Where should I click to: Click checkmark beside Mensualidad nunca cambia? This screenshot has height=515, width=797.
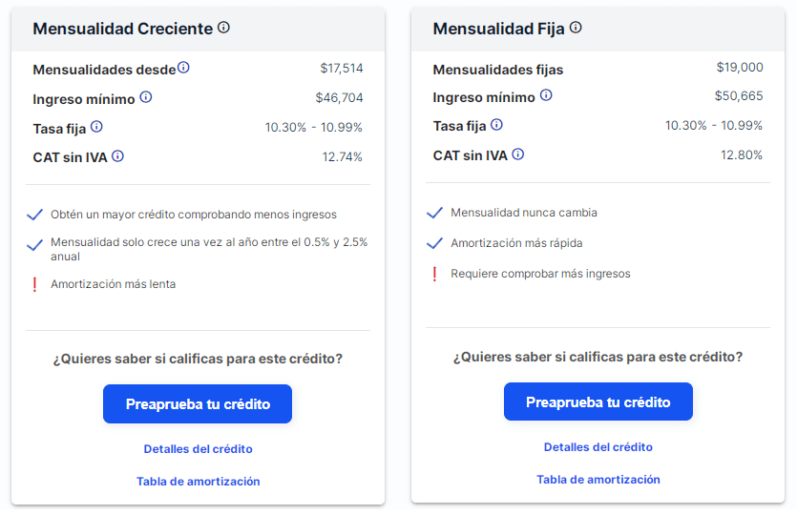435,213
